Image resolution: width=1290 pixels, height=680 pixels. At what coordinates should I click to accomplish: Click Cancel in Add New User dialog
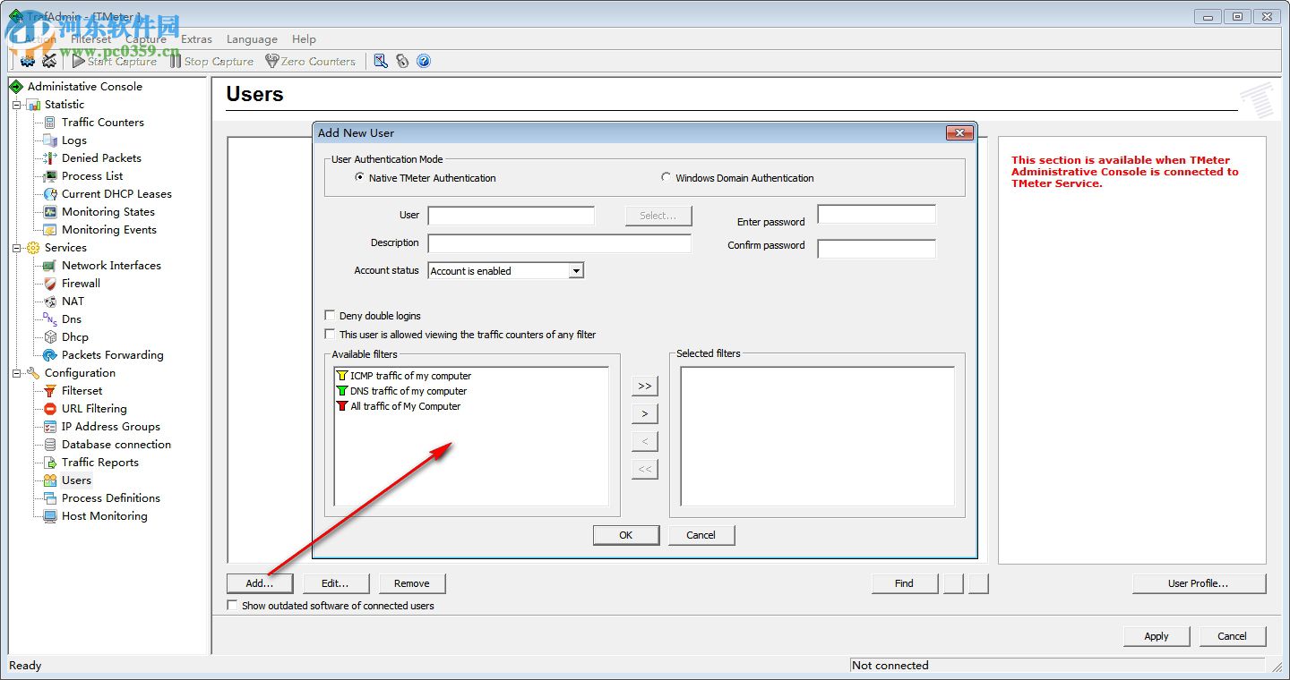[701, 535]
